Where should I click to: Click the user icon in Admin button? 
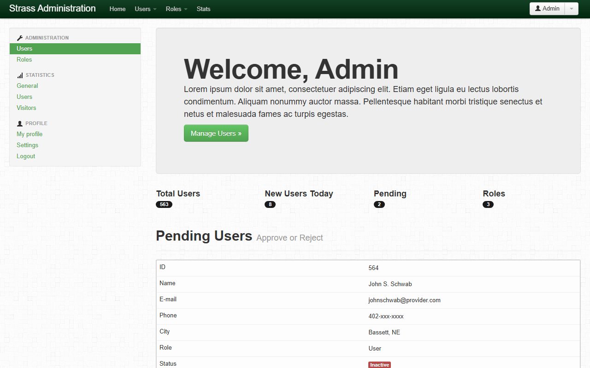pyautogui.click(x=537, y=9)
